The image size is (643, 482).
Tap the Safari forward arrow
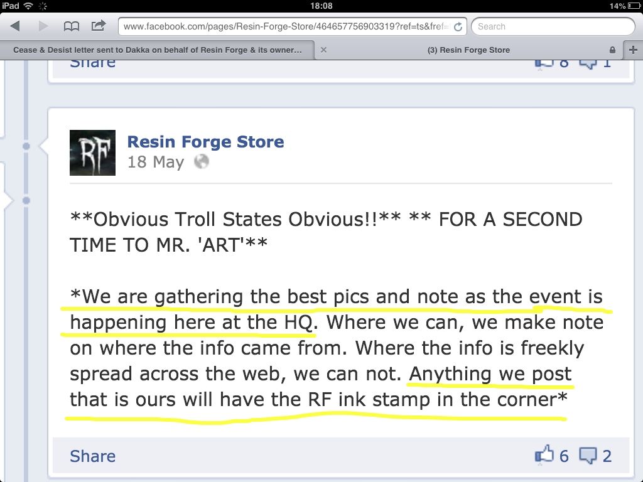[x=43, y=26]
